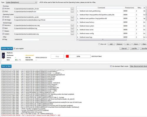Image resolution: width=147 pixels, height=117 pixels.
Task: Click the empty Modem path field
Action: [42, 31]
